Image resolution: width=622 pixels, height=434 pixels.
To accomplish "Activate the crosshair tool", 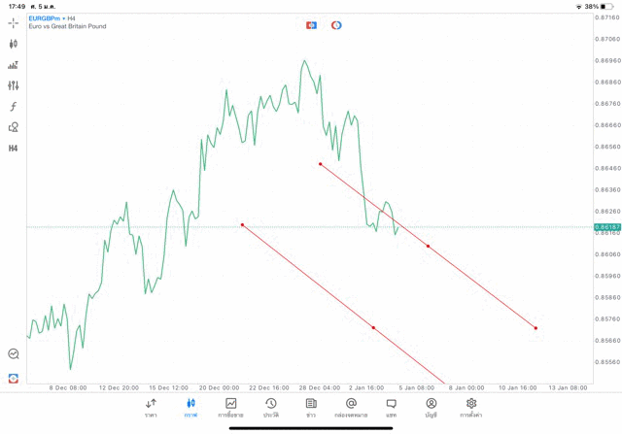I will click(x=14, y=22).
